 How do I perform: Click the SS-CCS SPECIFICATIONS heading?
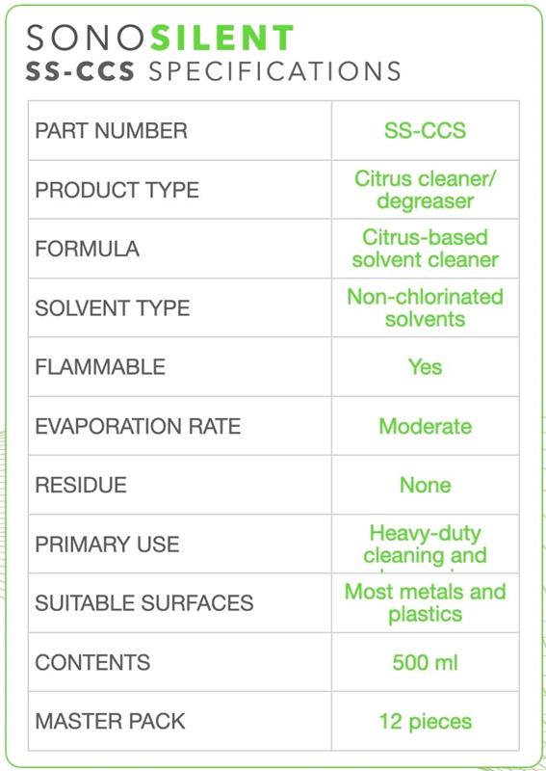click(x=213, y=71)
